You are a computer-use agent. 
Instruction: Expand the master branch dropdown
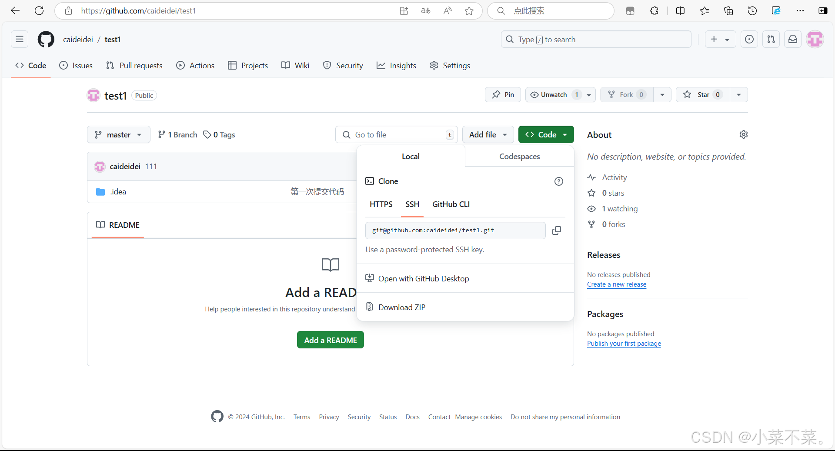[x=118, y=135]
